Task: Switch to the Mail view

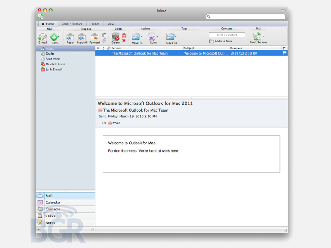Action: pyautogui.click(x=65, y=196)
